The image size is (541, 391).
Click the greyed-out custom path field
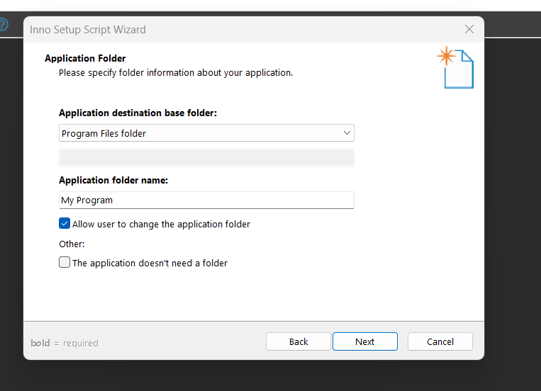(206, 157)
